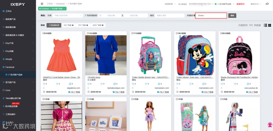
Task: Click the 结束日期 end date field
Action: click(x=134, y=15)
